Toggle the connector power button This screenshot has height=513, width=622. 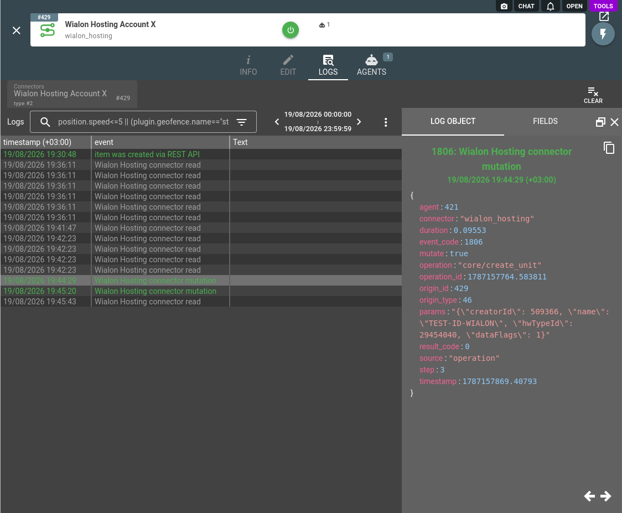(291, 30)
